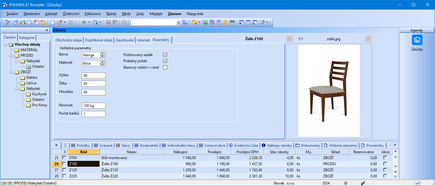Open the Zásoby agenda icon
The height and width of the screenshot is (186, 435).
click(417, 40)
